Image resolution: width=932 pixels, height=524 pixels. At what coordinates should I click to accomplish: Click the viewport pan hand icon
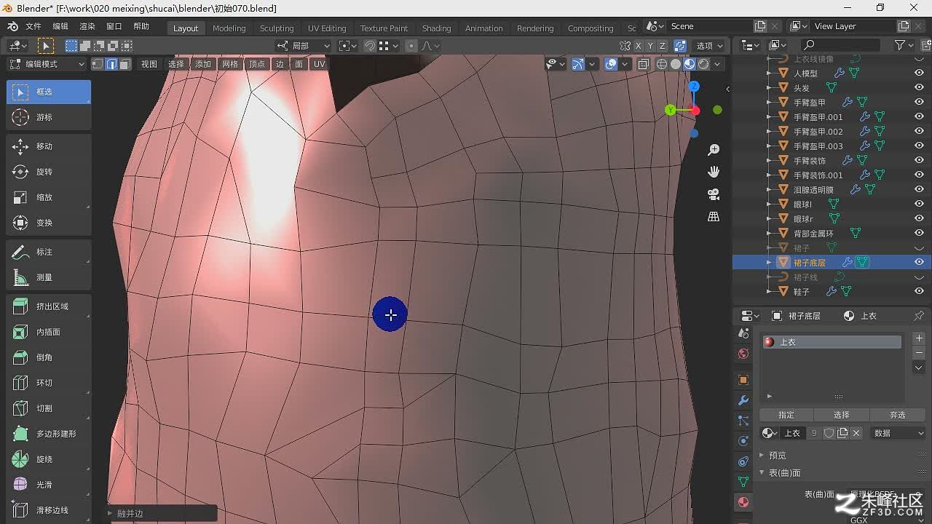[x=714, y=172]
